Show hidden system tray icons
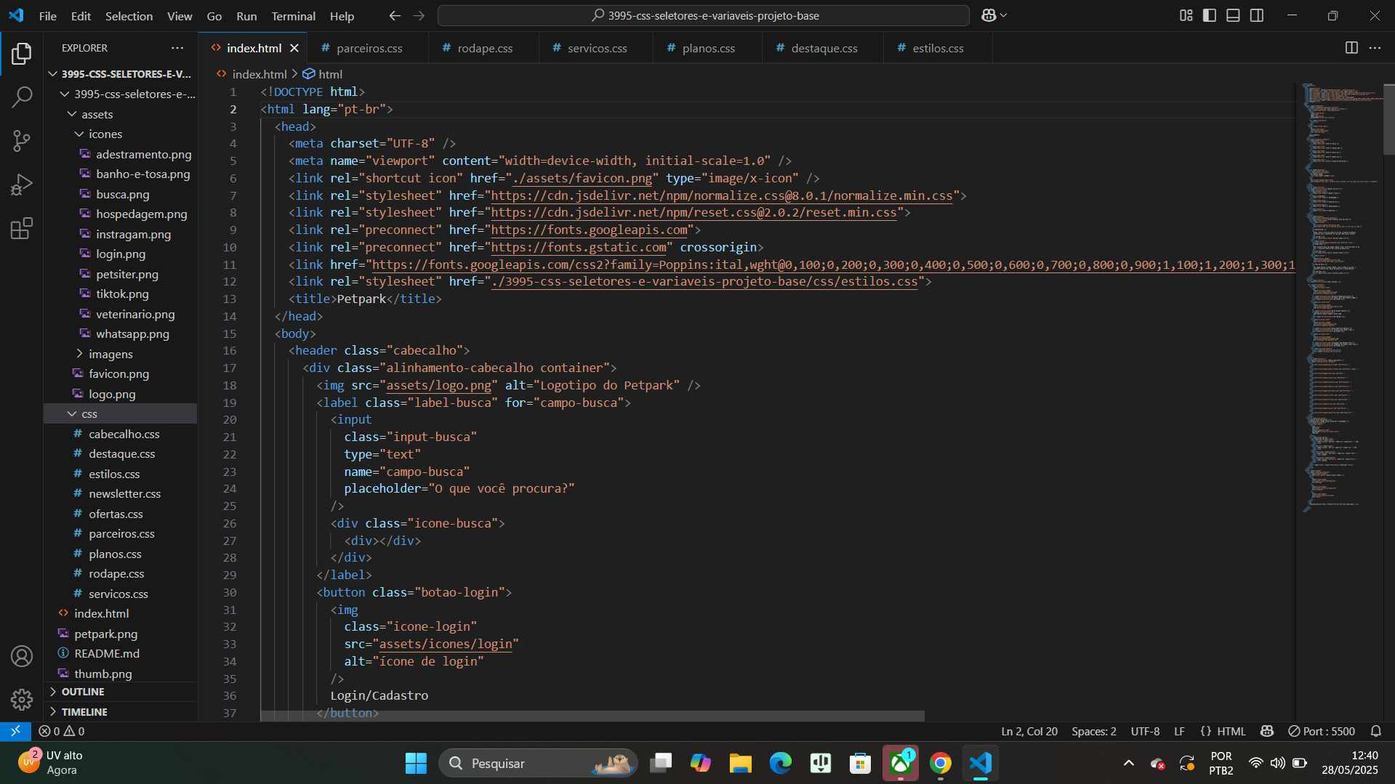 pyautogui.click(x=1128, y=763)
